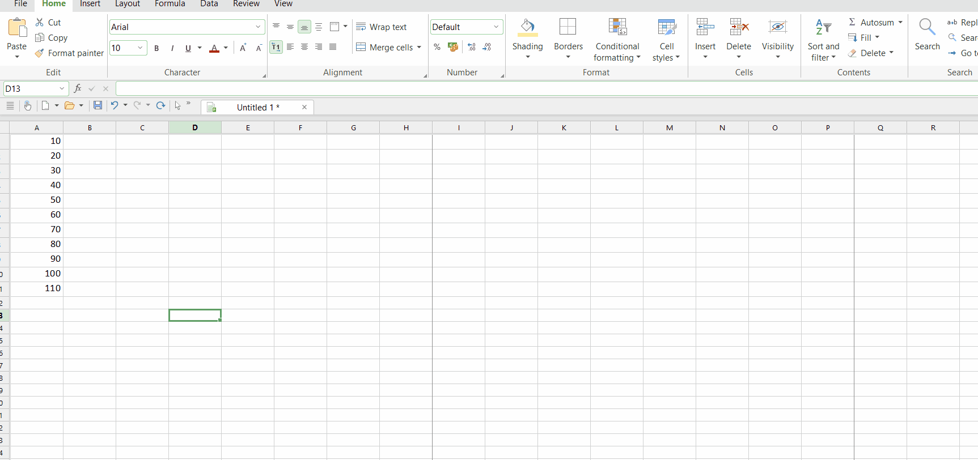Screen dimensions: 978x460
Task: Click the Borders grid icon
Action: (568, 27)
